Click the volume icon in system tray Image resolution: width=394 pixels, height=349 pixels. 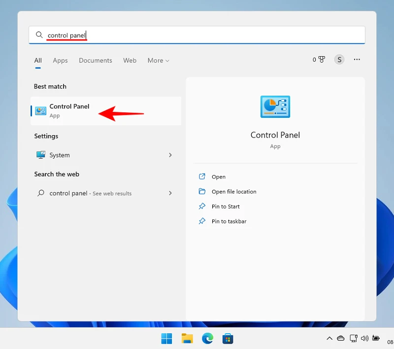(x=364, y=339)
